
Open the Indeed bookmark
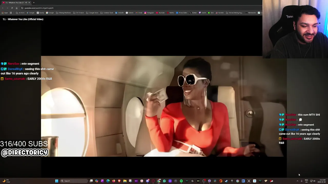[130, 13]
